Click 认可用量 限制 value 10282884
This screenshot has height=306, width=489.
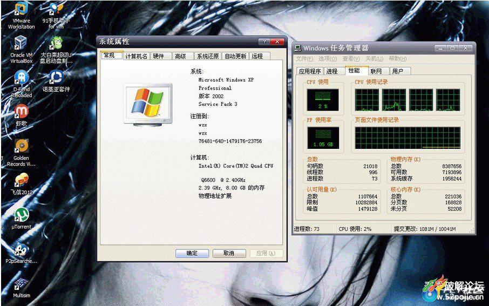[366, 202]
